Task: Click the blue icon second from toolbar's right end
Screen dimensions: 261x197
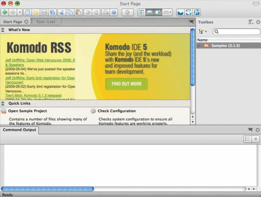Action: pyautogui.click(x=188, y=12)
